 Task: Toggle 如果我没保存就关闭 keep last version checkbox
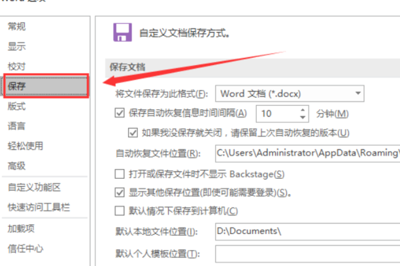(133, 132)
